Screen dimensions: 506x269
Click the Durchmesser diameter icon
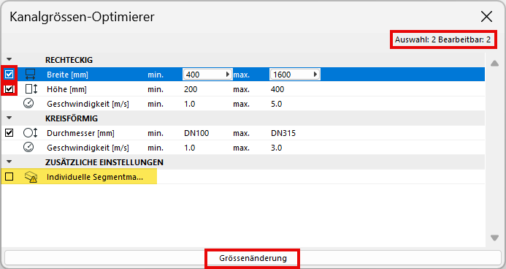pos(31,133)
